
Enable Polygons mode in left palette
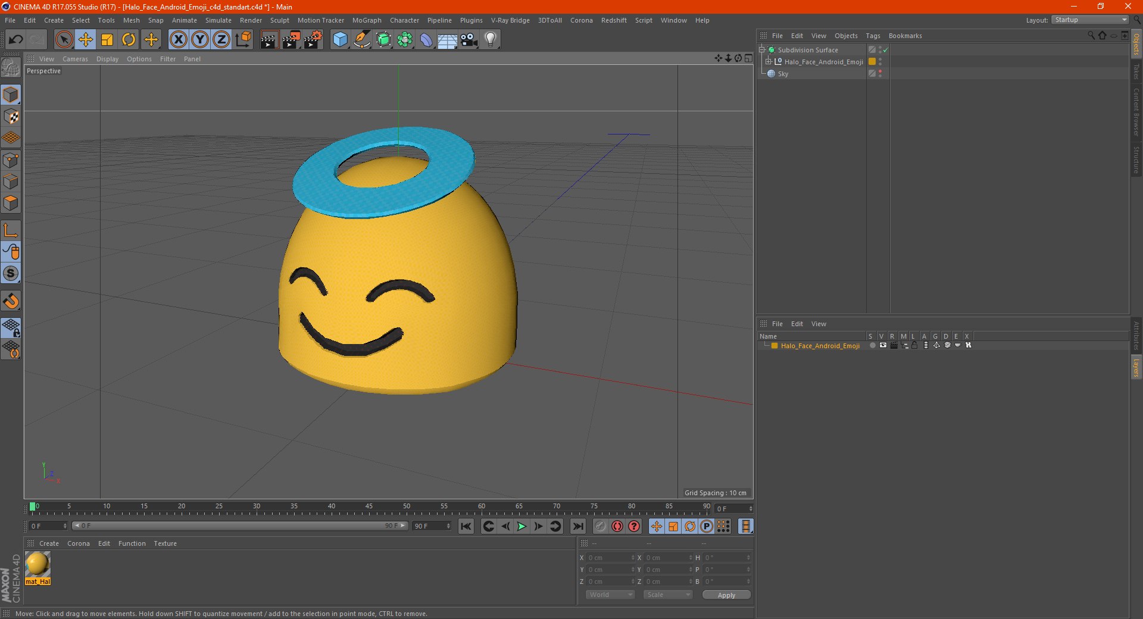[11, 203]
